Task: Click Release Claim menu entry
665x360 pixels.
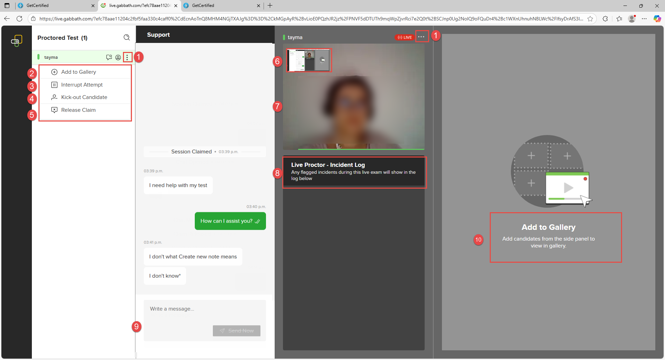Action: point(78,110)
